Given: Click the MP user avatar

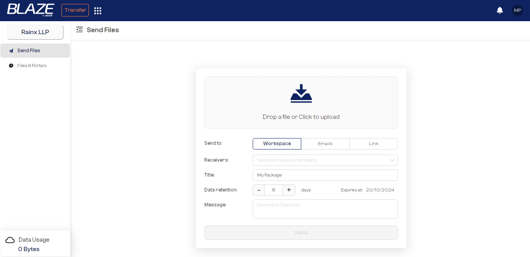Looking at the screenshot, I should (x=517, y=10).
